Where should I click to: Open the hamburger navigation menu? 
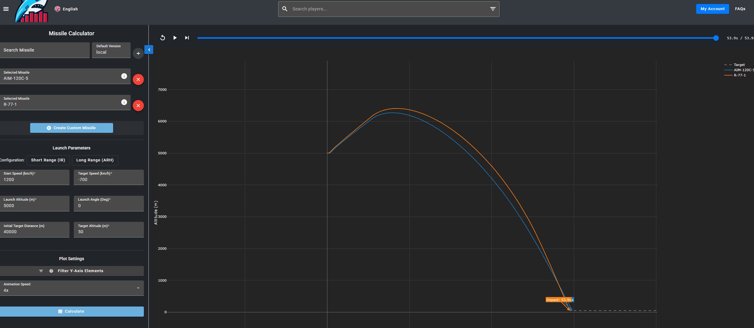tap(6, 9)
